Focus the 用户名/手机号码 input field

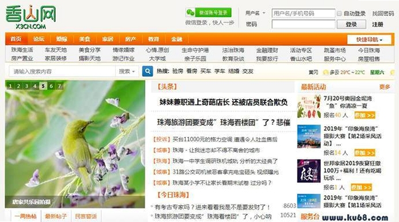[304, 13]
